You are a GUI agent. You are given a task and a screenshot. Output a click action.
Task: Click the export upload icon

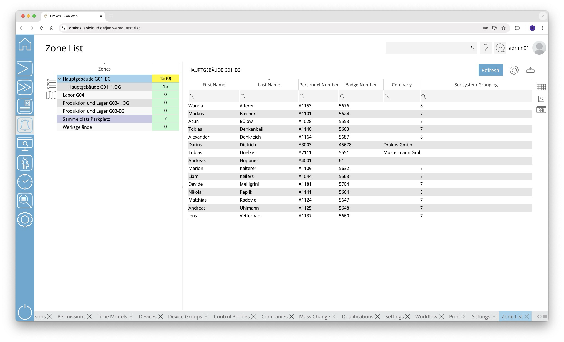click(530, 70)
